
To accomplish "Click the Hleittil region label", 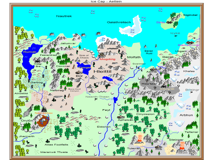I will coord(102,72).
